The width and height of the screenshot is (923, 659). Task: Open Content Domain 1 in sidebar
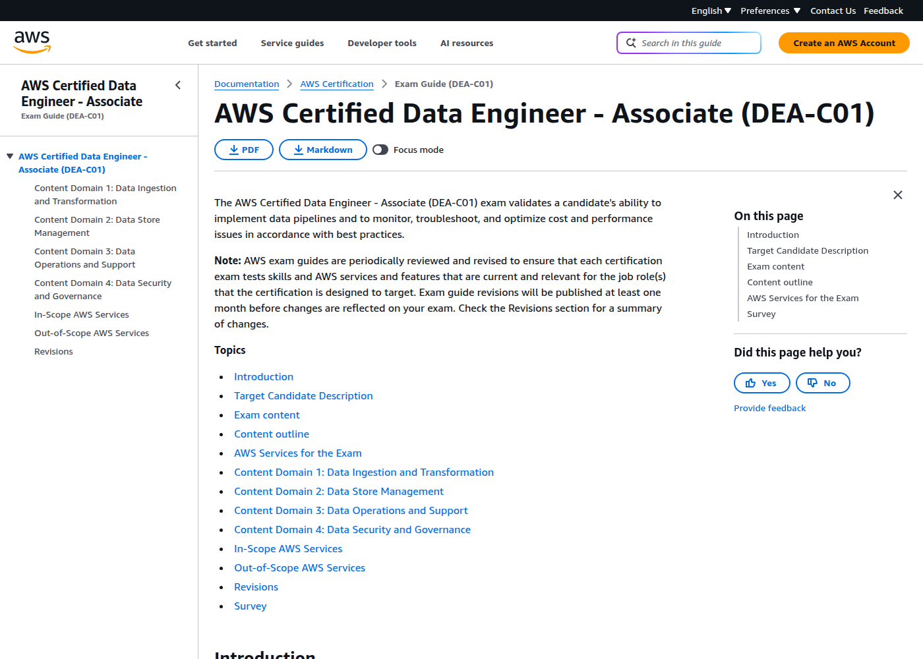(x=105, y=194)
